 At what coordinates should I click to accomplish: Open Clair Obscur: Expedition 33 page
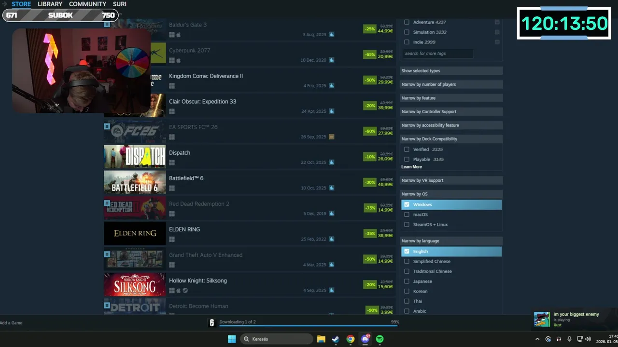coord(250,106)
